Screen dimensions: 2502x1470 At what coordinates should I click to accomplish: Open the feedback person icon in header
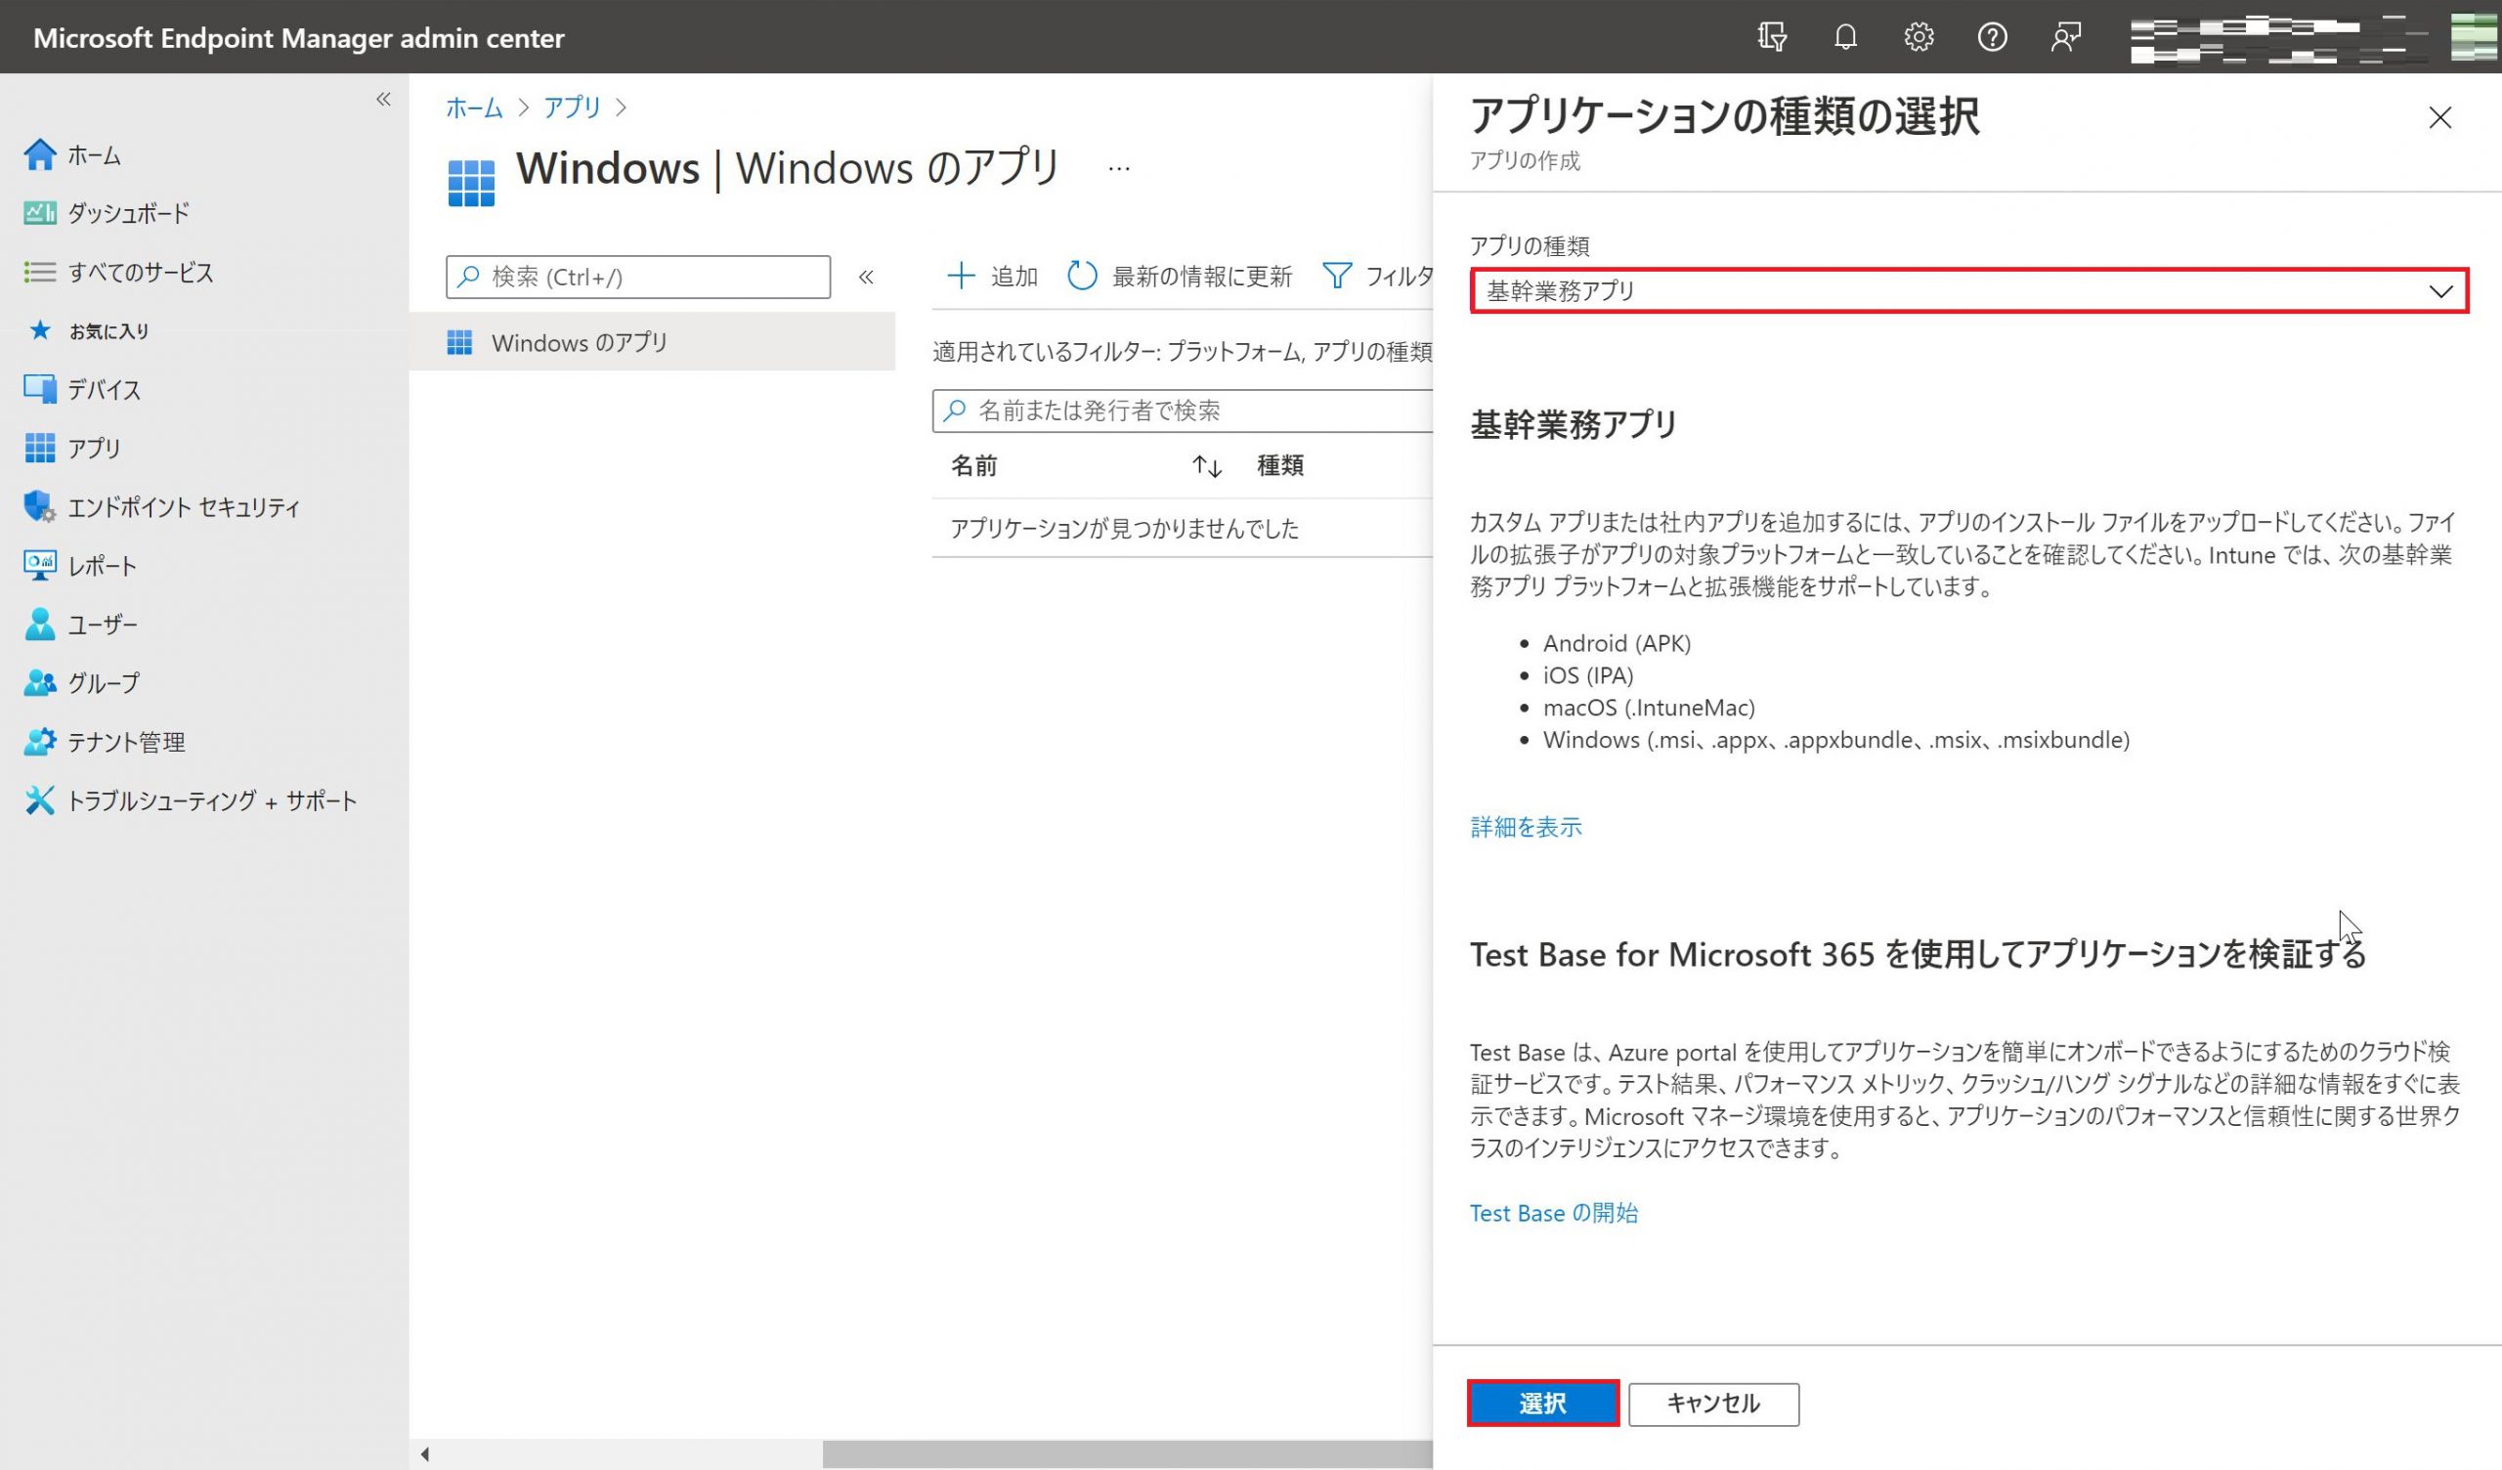coord(2065,38)
